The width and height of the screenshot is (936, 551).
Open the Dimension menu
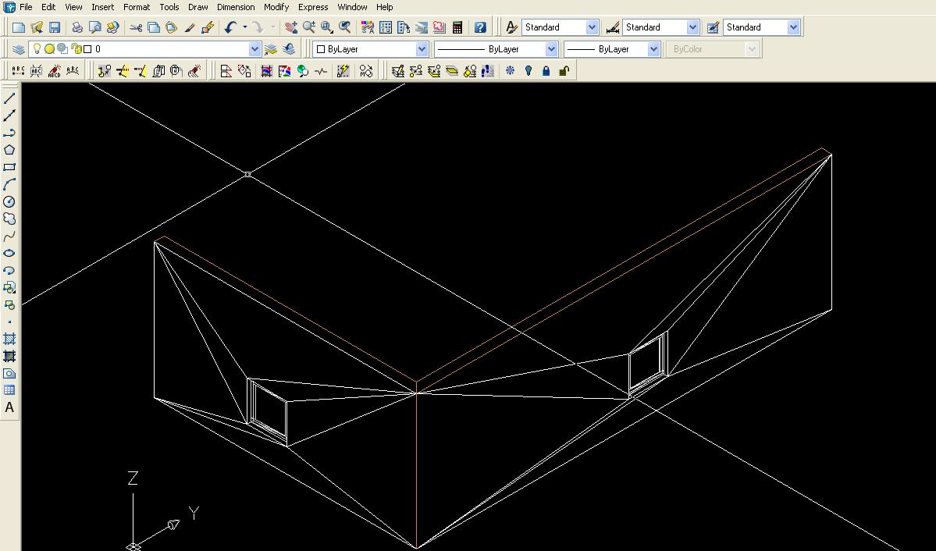point(236,7)
